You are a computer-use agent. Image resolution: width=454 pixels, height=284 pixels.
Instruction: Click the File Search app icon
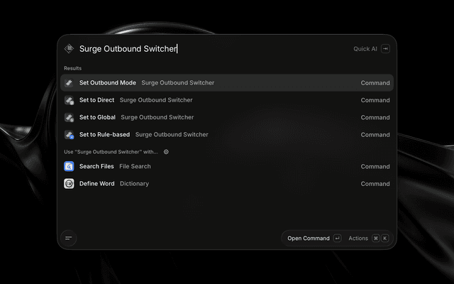point(69,166)
